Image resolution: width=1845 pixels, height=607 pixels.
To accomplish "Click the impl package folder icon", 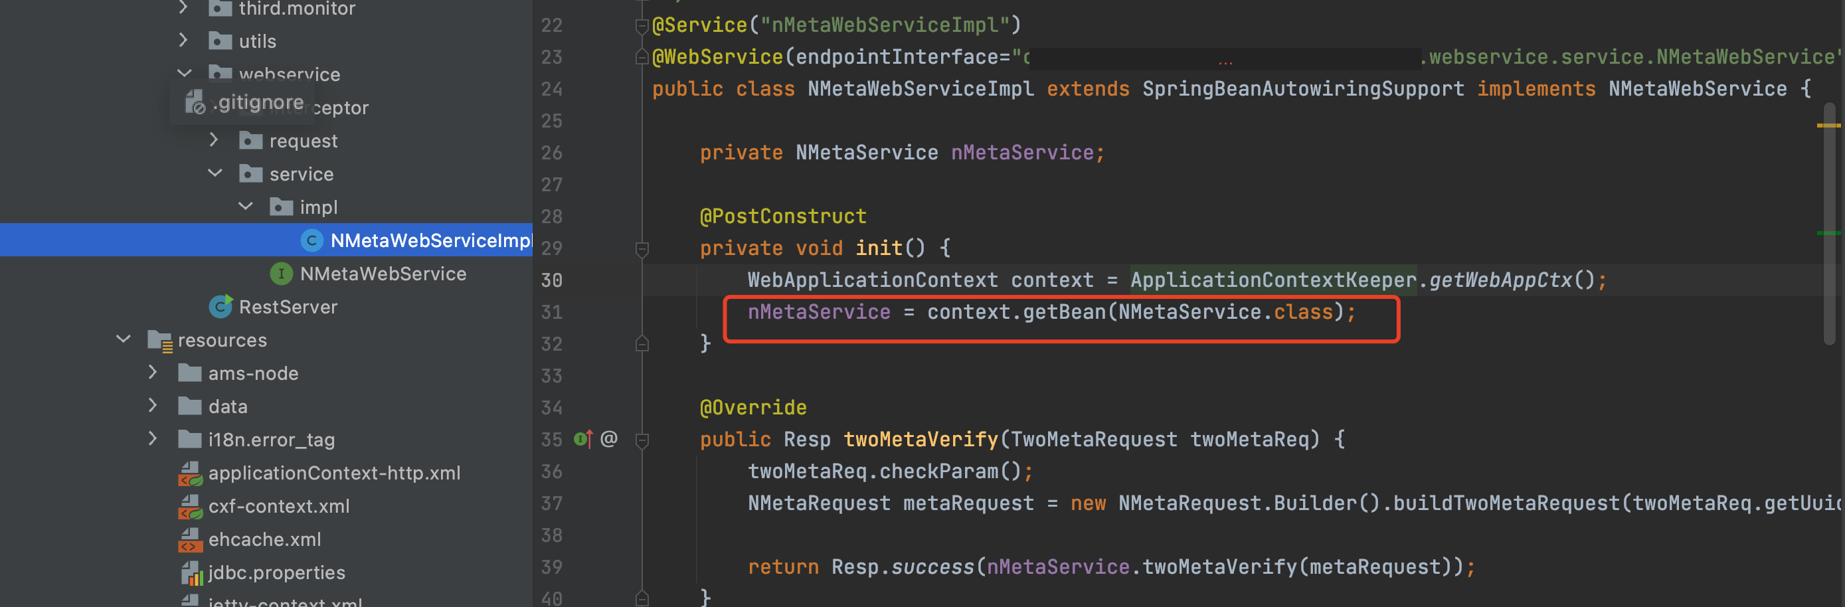I will (281, 207).
